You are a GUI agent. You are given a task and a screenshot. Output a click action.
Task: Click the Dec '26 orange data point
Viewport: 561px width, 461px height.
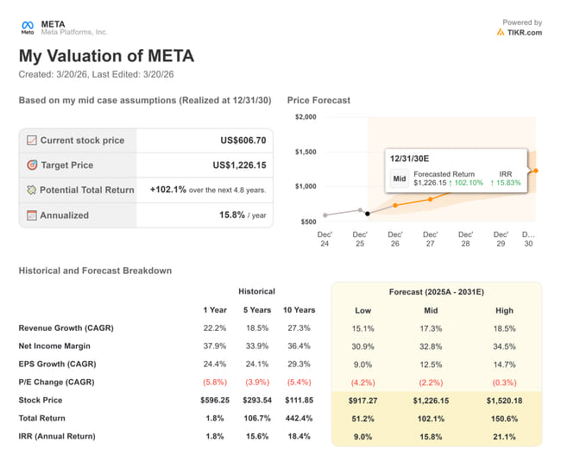(x=395, y=205)
